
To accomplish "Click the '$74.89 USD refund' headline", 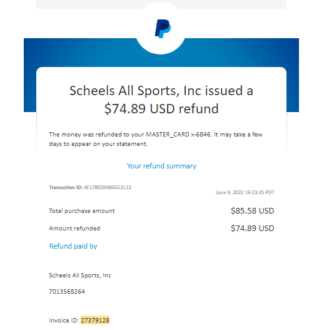I will click(161, 109).
